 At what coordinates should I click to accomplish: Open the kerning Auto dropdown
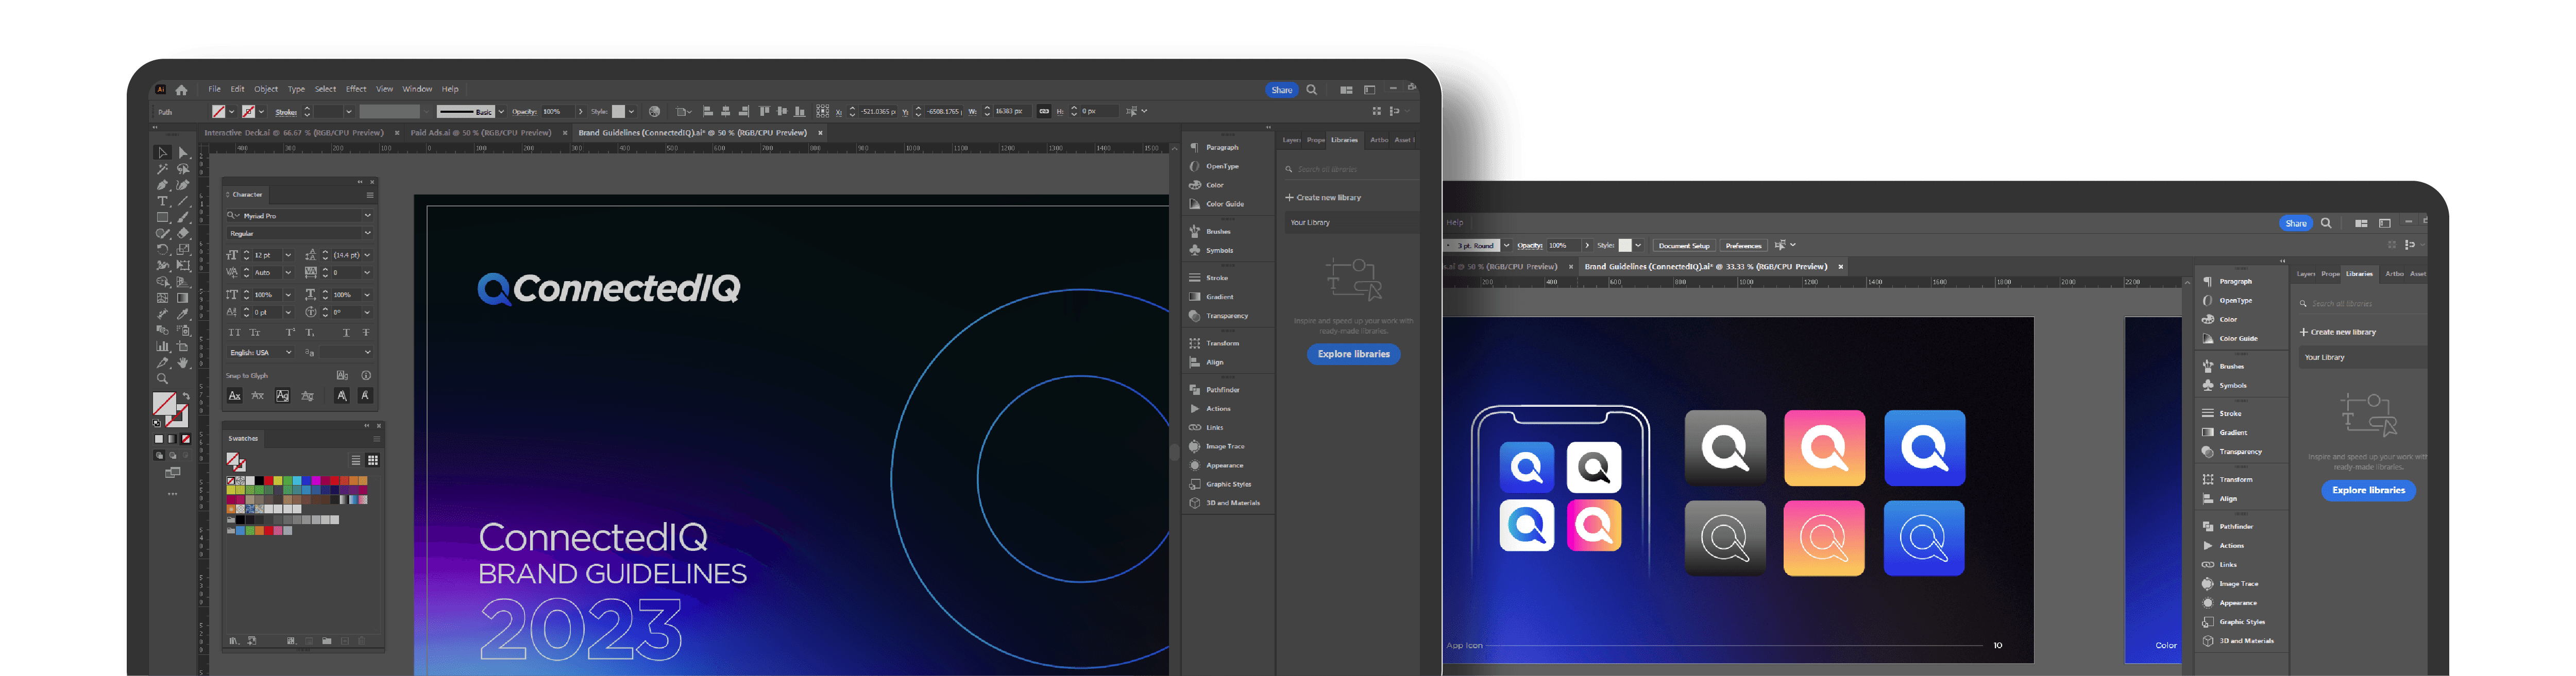point(288,272)
